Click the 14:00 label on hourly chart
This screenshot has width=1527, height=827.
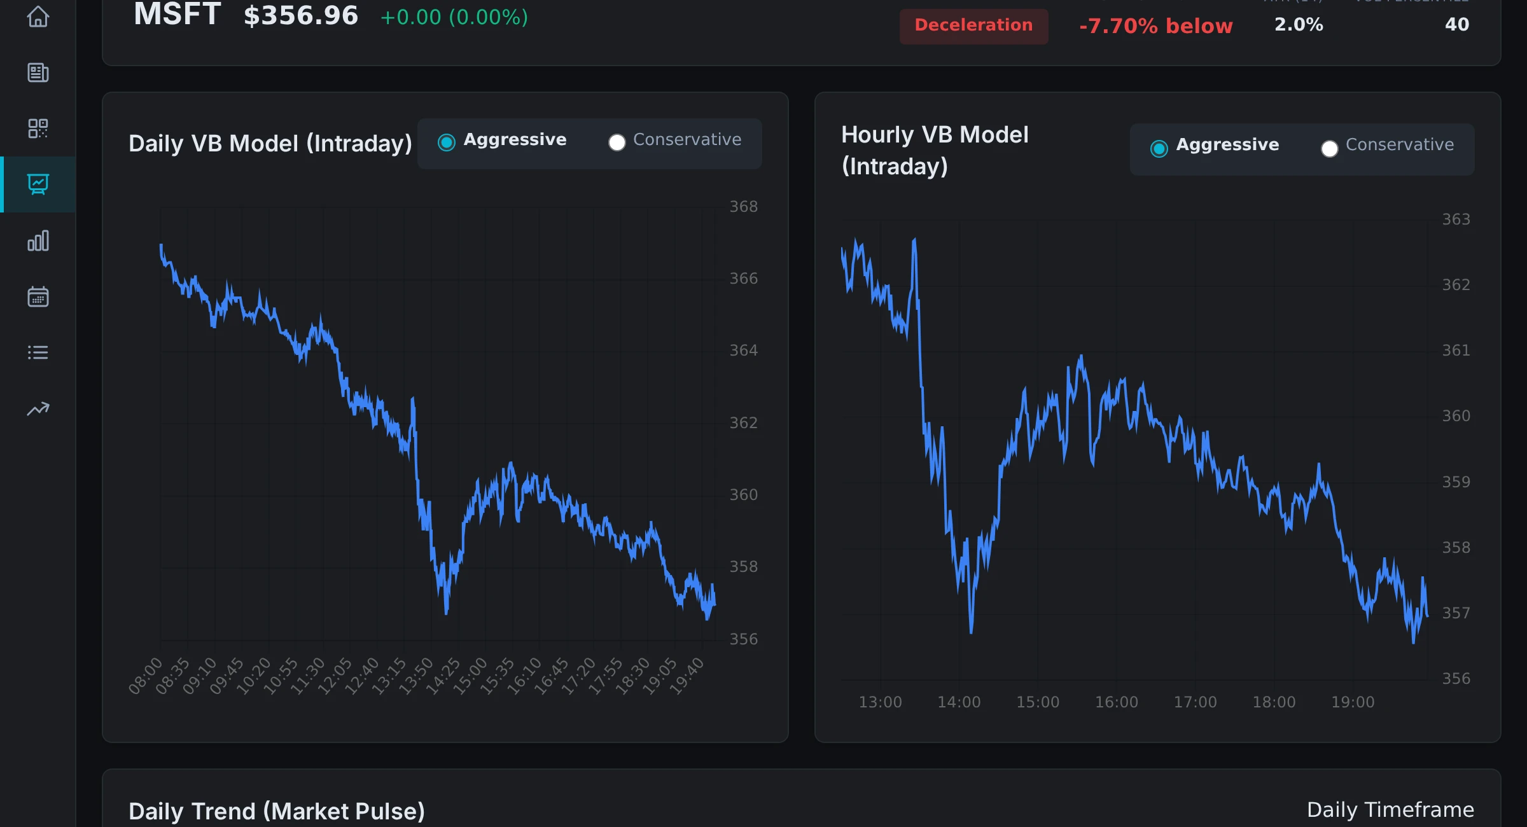point(959,702)
